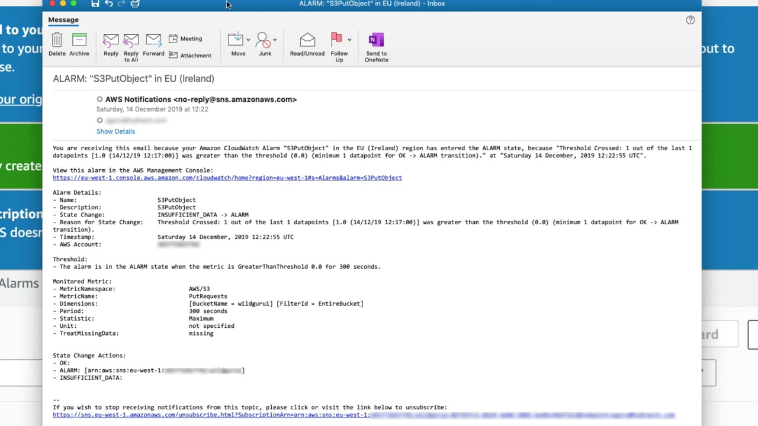758x426 pixels.
Task: Forward this email
Action: (x=153, y=45)
